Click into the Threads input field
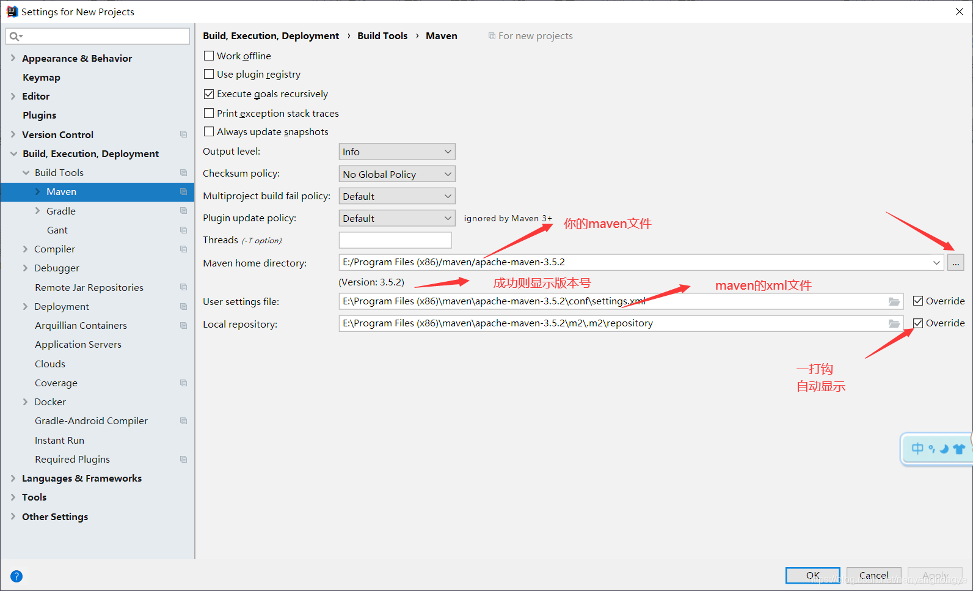The height and width of the screenshot is (591, 973). [x=395, y=240]
